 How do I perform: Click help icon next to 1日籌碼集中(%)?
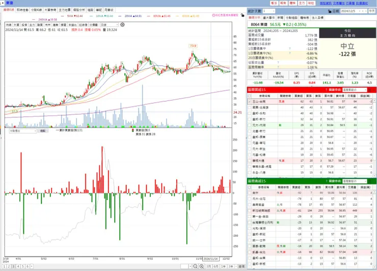[x=290, y=53]
